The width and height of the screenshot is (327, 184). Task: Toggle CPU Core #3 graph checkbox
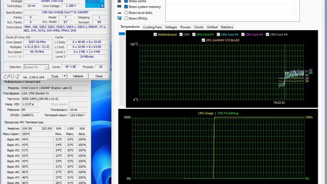pos(243,34)
